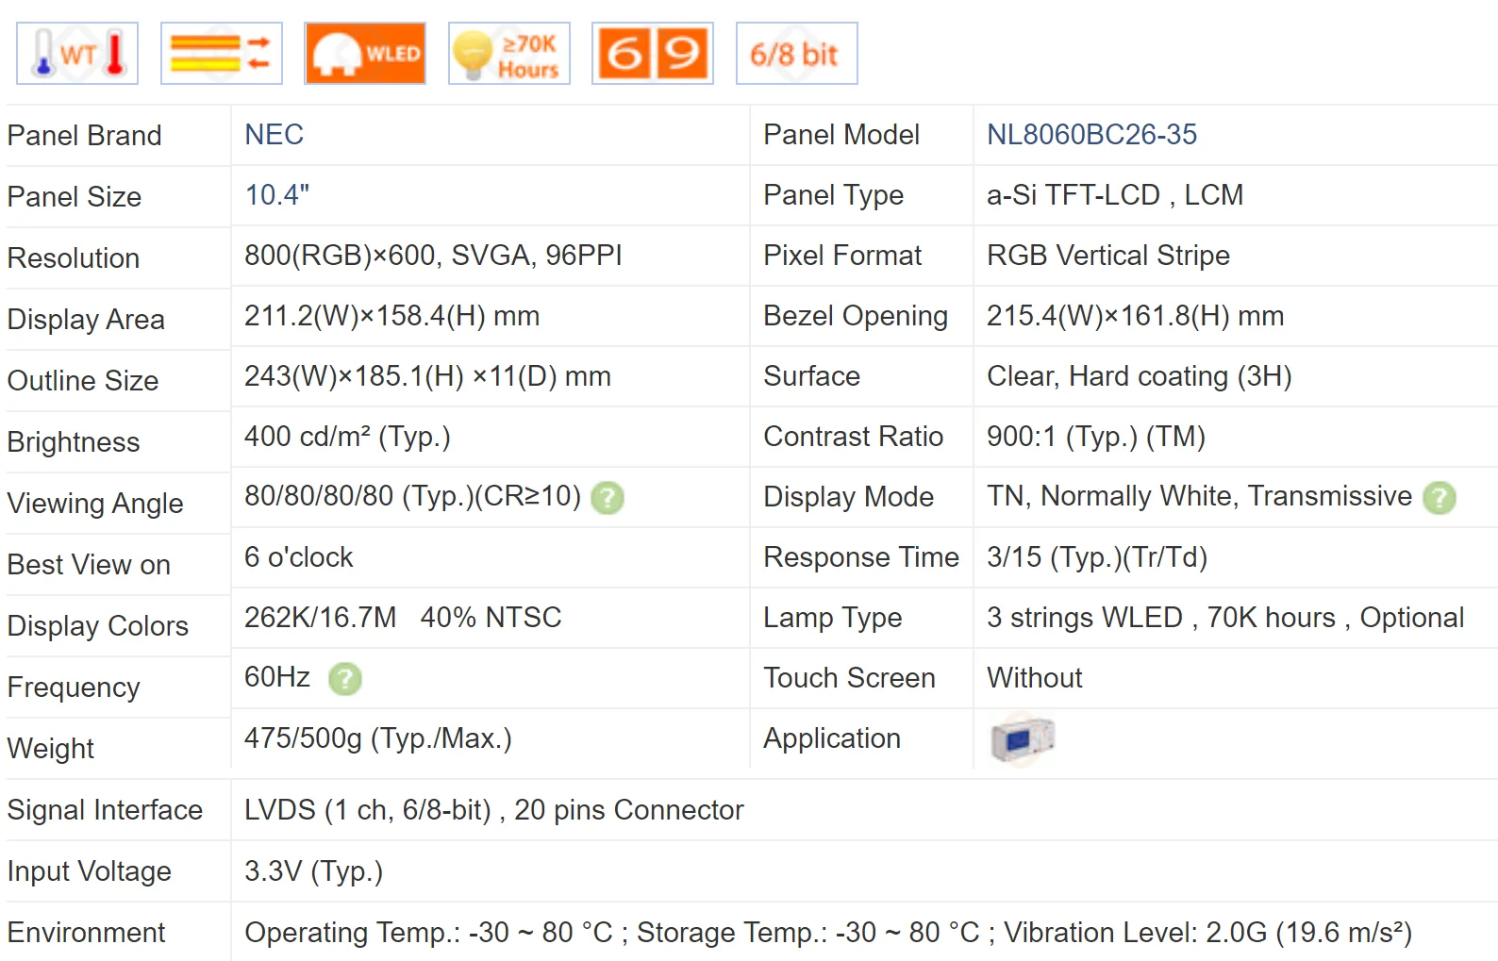Click the "Resolution" label

[x=73, y=258]
